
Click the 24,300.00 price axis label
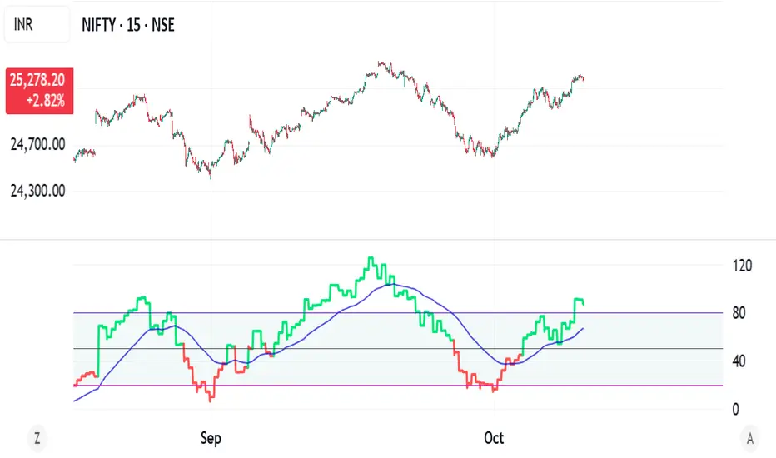pos(36,191)
